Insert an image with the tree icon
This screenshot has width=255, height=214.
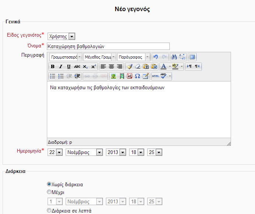click(x=113, y=76)
